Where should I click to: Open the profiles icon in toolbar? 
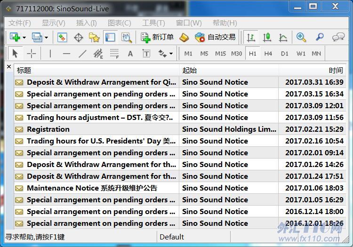(37, 37)
